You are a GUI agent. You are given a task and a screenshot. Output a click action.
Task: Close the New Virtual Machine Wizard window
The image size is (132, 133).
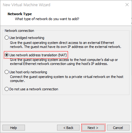tap(127, 5)
